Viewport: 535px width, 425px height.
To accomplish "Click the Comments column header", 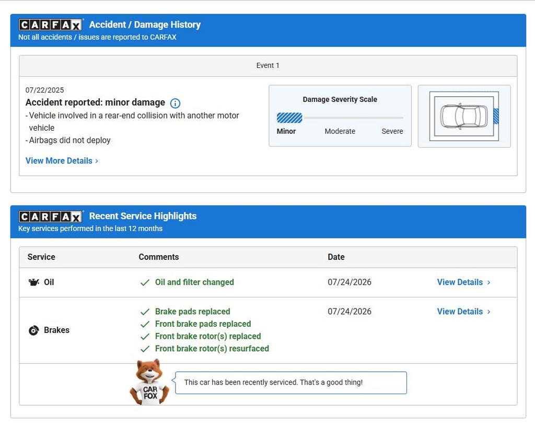I will click(159, 257).
